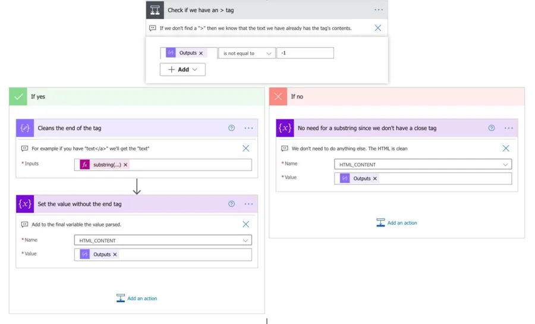
Task: Open help for Cleans the end of the tag
Action: coord(232,128)
